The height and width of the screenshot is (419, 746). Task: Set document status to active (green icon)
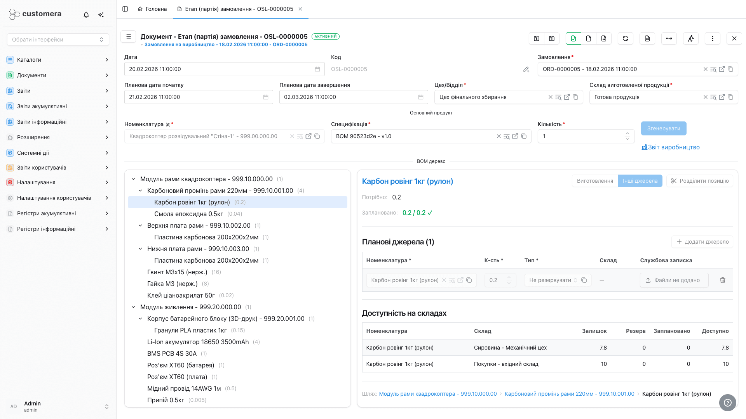[573, 38]
